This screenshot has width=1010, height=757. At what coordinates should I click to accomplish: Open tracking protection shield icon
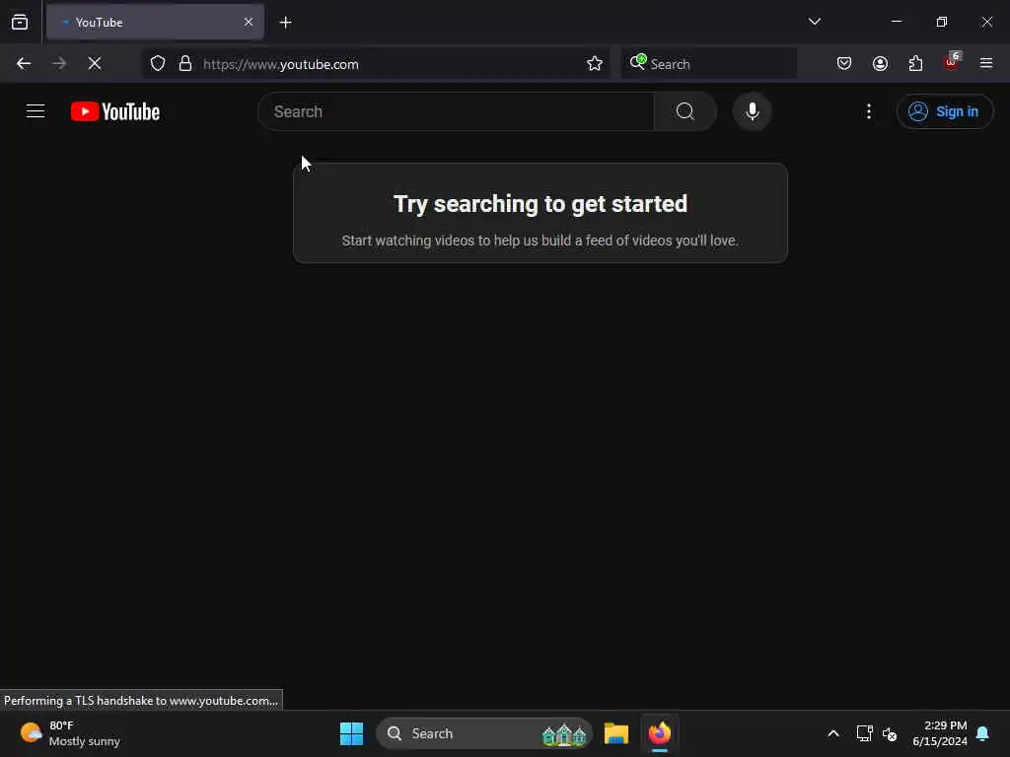click(x=158, y=64)
